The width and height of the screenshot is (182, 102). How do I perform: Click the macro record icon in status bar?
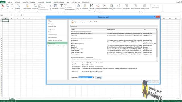point(15,101)
